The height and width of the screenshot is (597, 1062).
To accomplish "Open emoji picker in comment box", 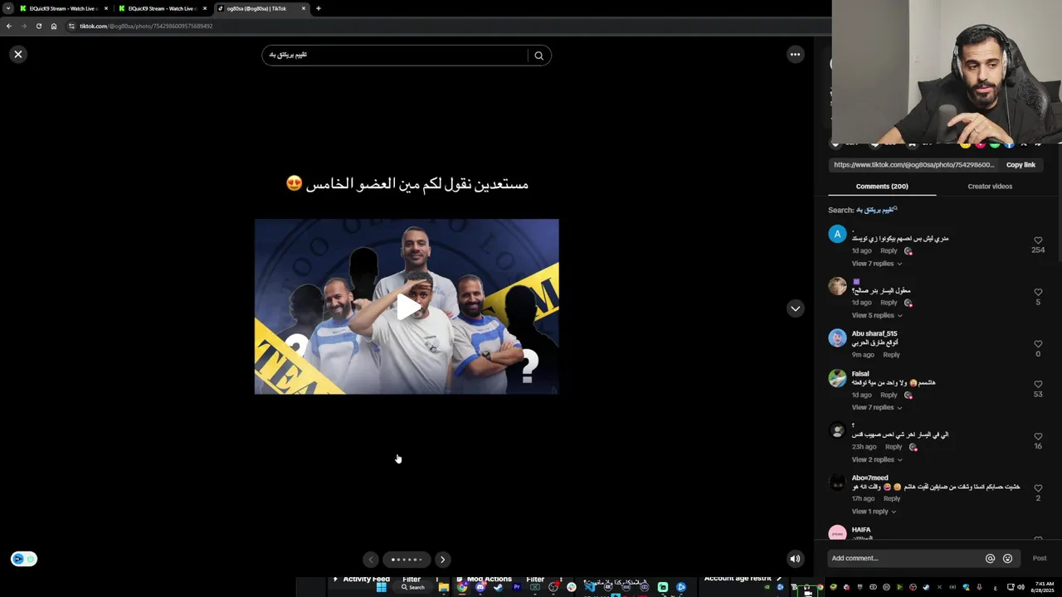I will tap(1007, 558).
